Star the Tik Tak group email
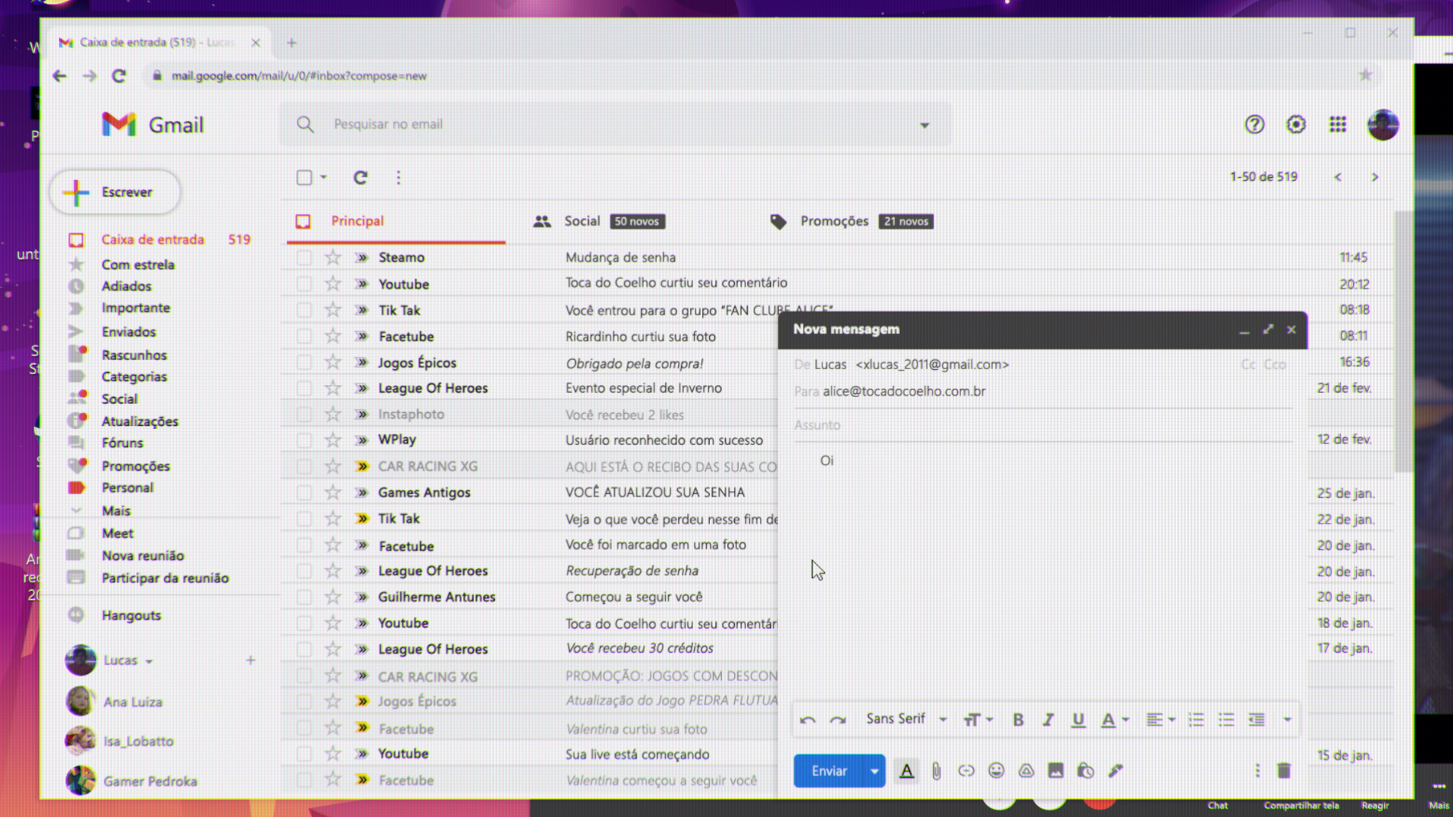This screenshot has height=817, width=1453. (333, 310)
